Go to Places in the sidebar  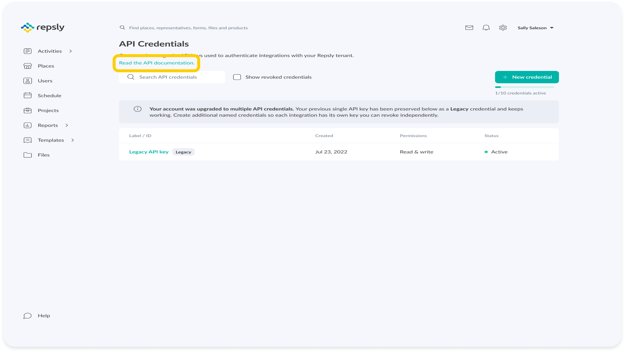tap(46, 66)
